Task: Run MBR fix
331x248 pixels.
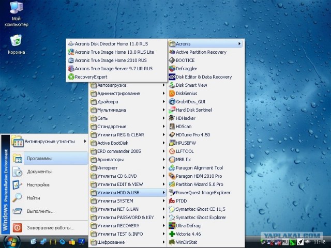Action: tap(206, 160)
